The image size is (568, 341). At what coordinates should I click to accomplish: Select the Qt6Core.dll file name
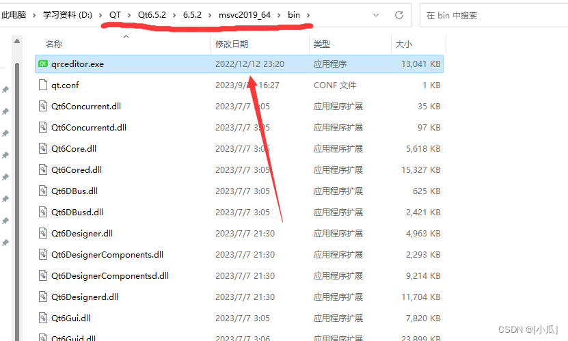pyautogui.click(x=74, y=148)
